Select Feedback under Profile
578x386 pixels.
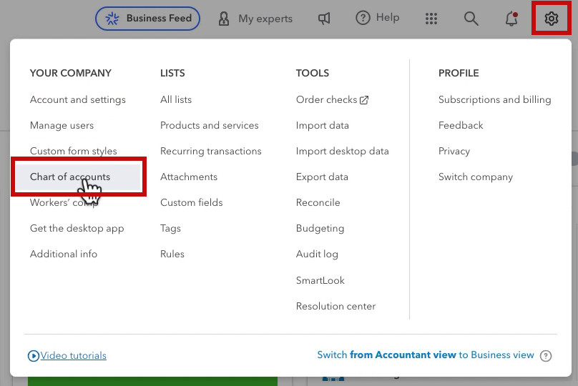tap(461, 126)
